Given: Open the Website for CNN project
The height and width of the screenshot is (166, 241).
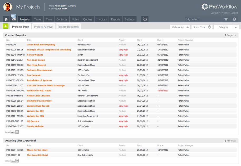Looking at the screenshot, I should pyautogui.click(x=36, y=116).
